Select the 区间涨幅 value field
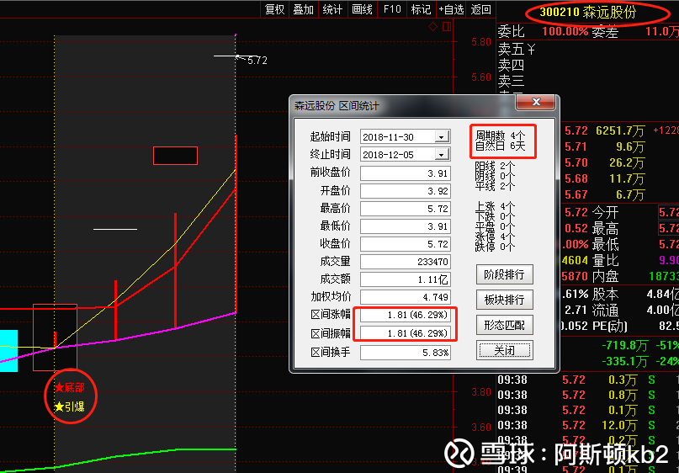 (x=406, y=316)
